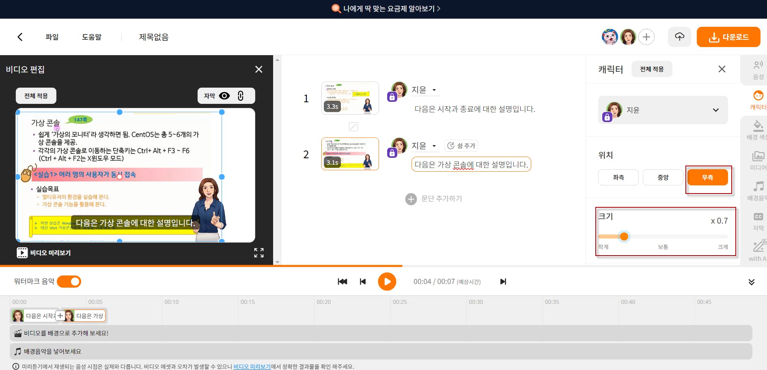
Task: Open the blue cartoon avatar profile
Action: pos(610,37)
